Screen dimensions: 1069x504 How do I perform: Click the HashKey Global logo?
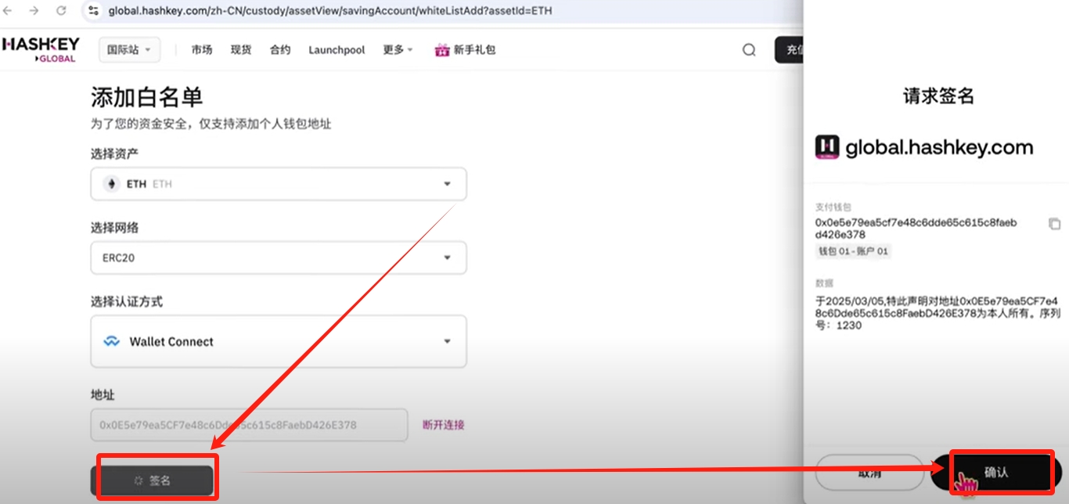(40, 49)
